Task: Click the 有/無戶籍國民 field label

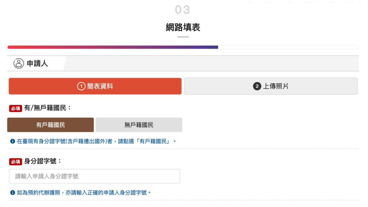Action: pyautogui.click(x=48, y=108)
